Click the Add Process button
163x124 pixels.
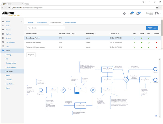point(152,28)
